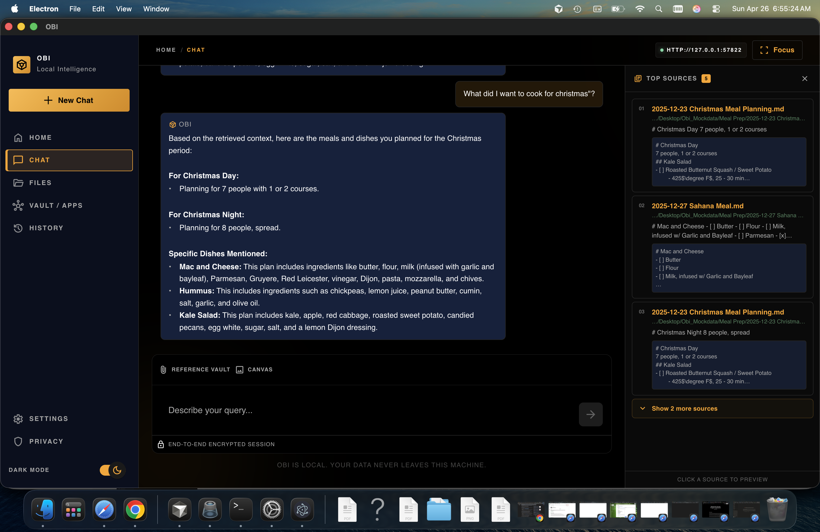Open the Files folder section

[40, 183]
